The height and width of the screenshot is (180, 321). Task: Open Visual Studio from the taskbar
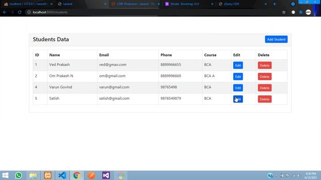[106, 175]
